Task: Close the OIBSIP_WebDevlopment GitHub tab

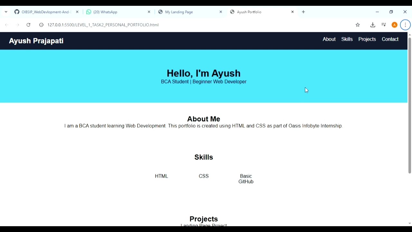Action: coord(77,12)
